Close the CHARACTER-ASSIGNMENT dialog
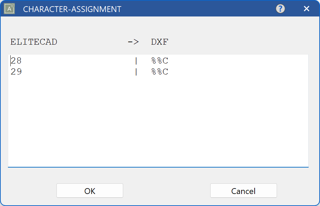320x206 pixels. pyautogui.click(x=306, y=9)
